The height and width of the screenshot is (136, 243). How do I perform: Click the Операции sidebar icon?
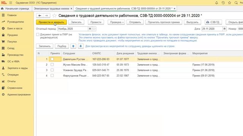point(3,75)
